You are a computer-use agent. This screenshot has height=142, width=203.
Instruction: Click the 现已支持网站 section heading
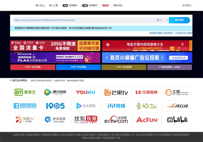pyautogui.click(x=20, y=80)
